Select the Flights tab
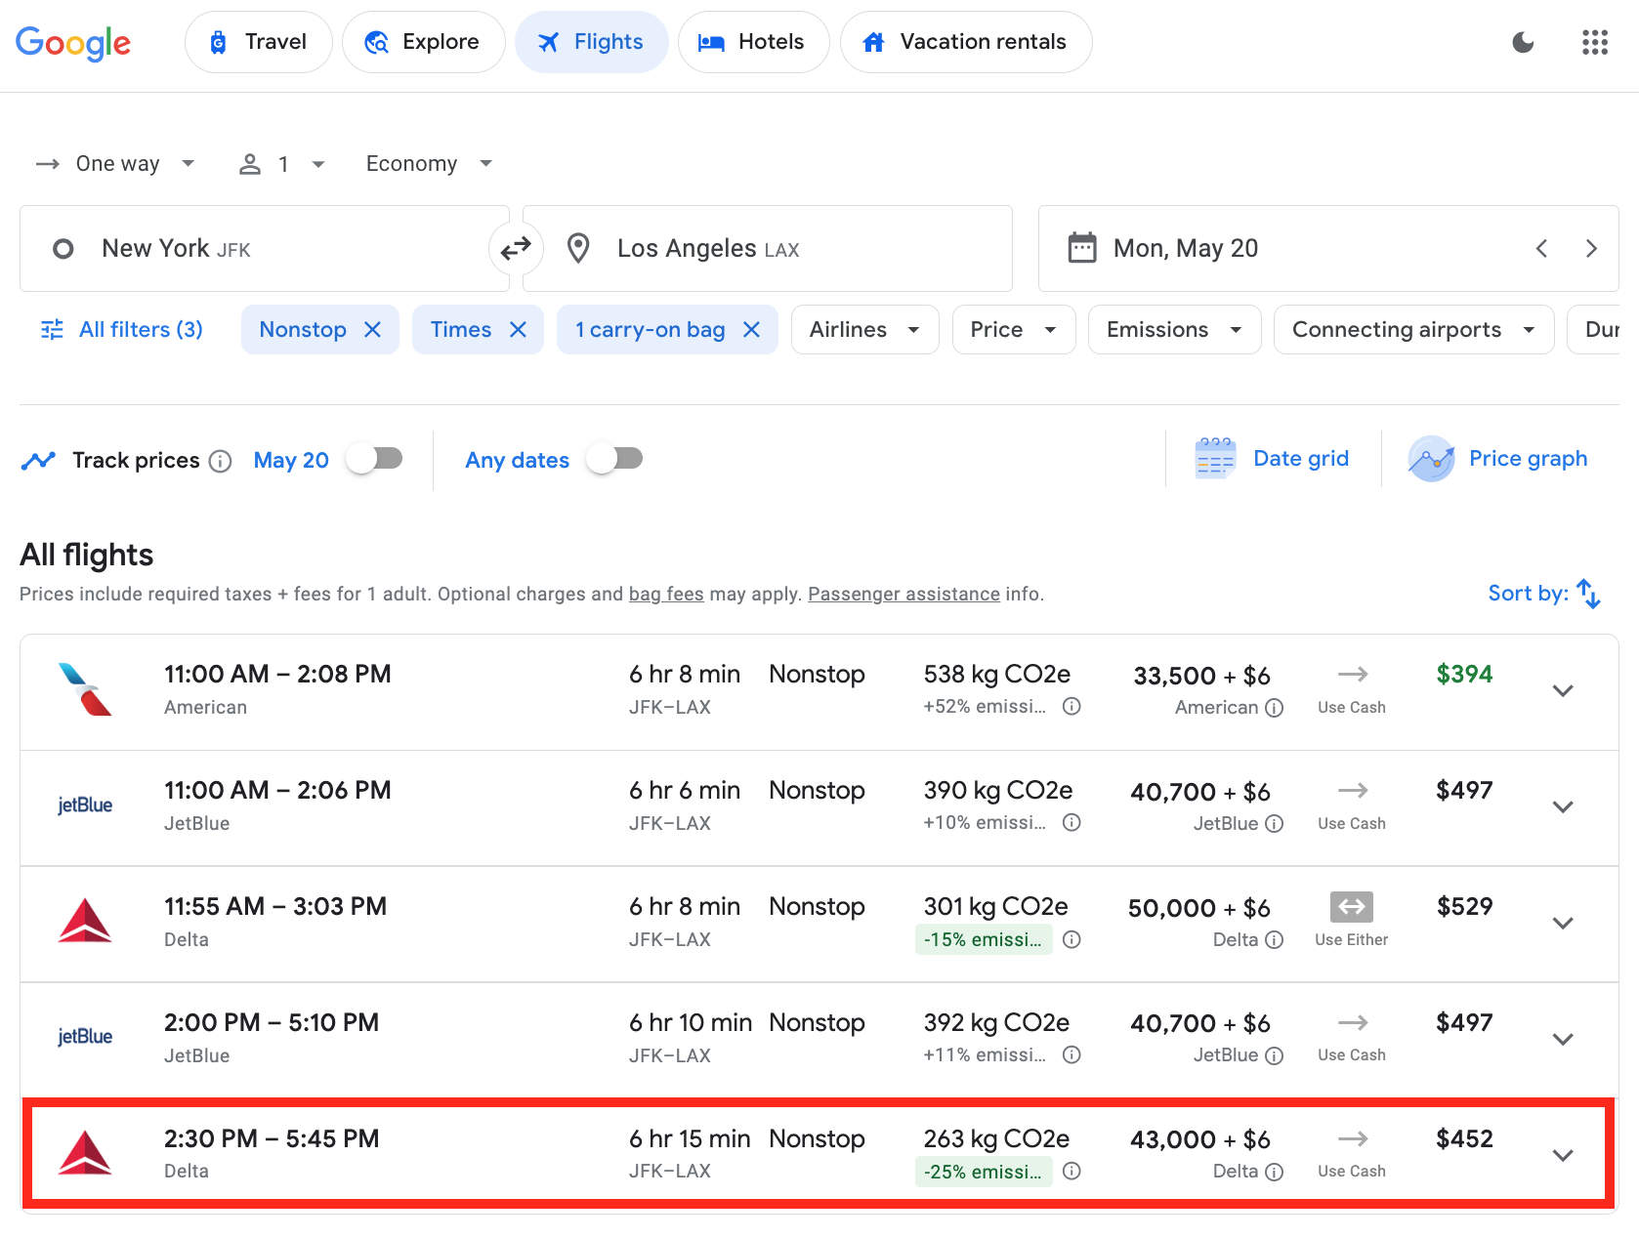 click(x=592, y=42)
